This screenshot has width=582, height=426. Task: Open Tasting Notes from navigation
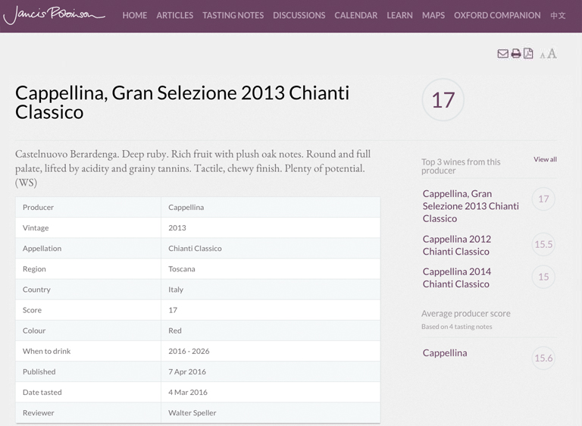[x=233, y=15]
